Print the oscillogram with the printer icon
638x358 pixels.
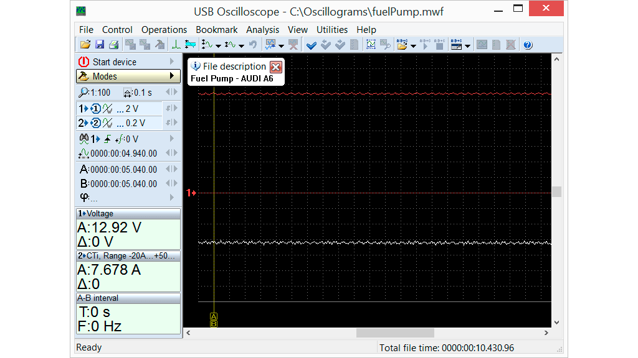(114, 45)
